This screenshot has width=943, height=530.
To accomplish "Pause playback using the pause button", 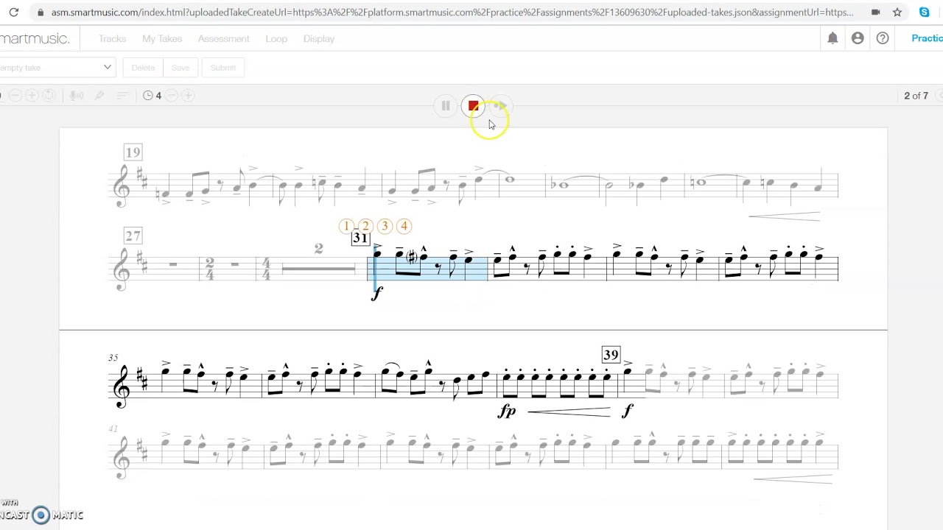I will (446, 106).
